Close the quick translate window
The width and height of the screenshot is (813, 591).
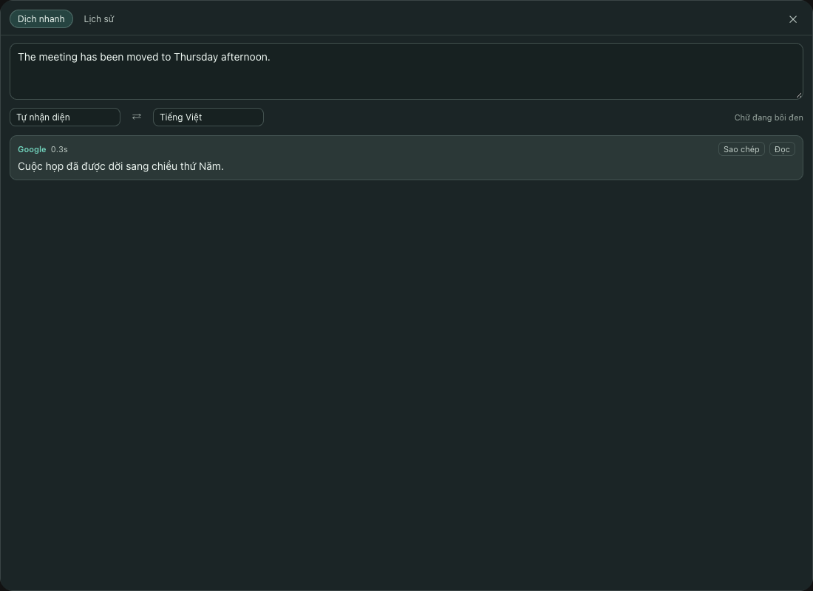pyautogui.click(x=793, y=19)
